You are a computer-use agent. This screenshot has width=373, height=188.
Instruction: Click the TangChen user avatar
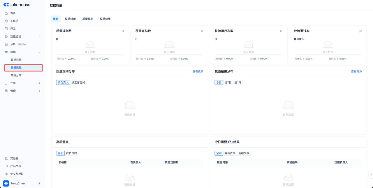[6, 183]
